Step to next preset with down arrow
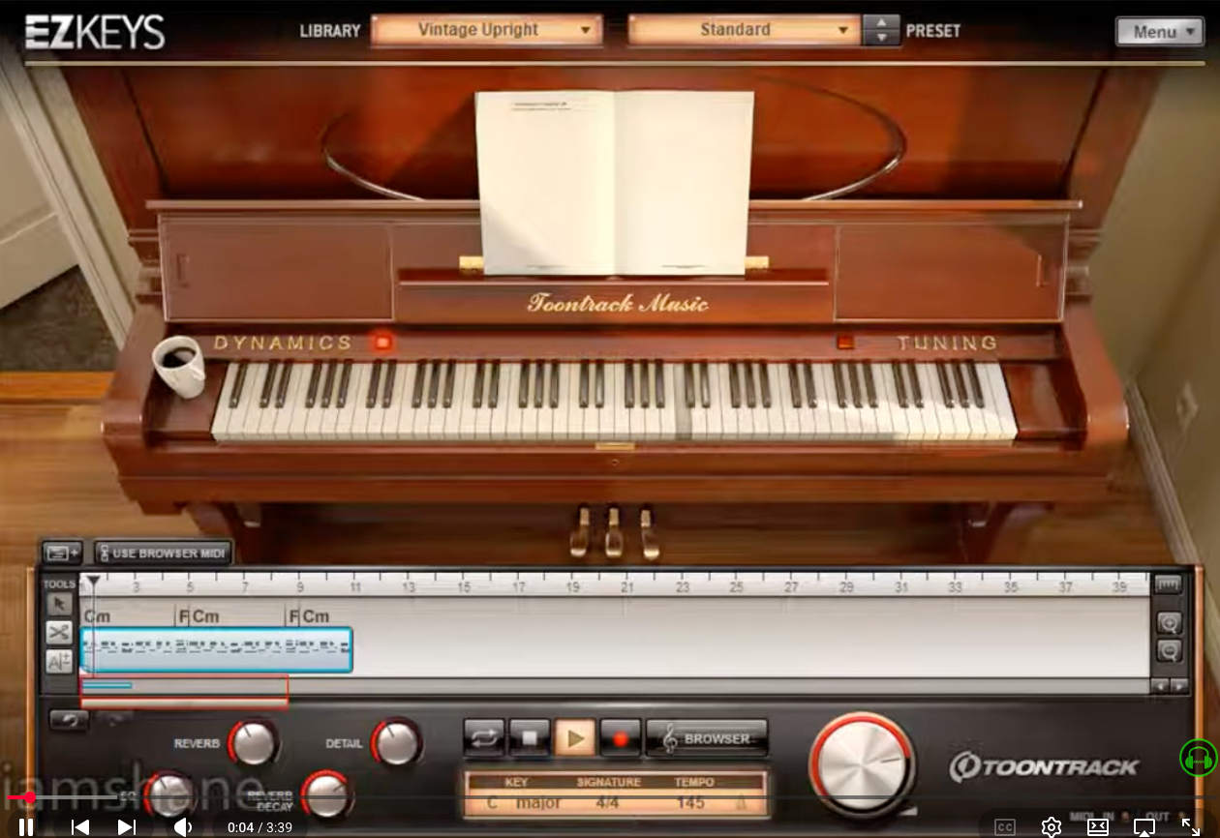This screenshot has height=838, width=1220. [880, 38]
